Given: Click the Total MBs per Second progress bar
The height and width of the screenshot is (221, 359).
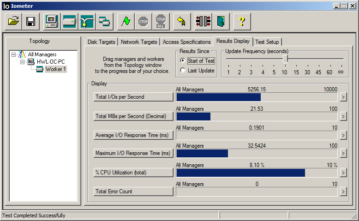Looking at the screenshot, I should tap(257, 117).
